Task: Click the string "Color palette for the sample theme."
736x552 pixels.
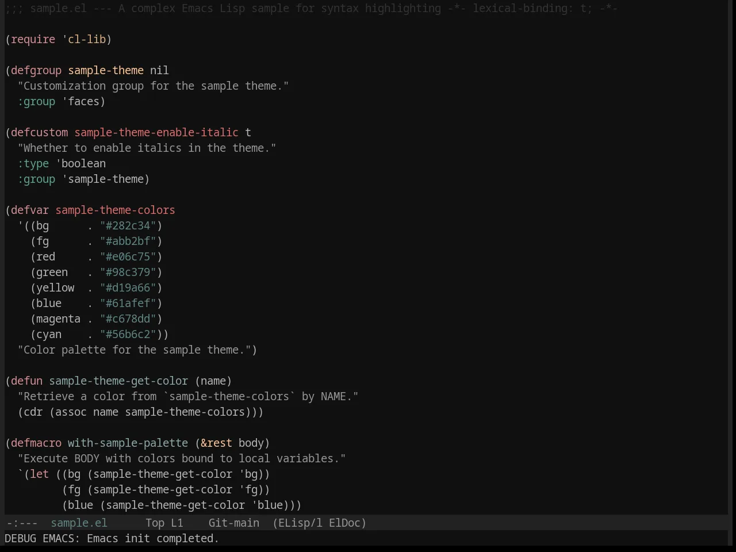Action: pos(134,350)
